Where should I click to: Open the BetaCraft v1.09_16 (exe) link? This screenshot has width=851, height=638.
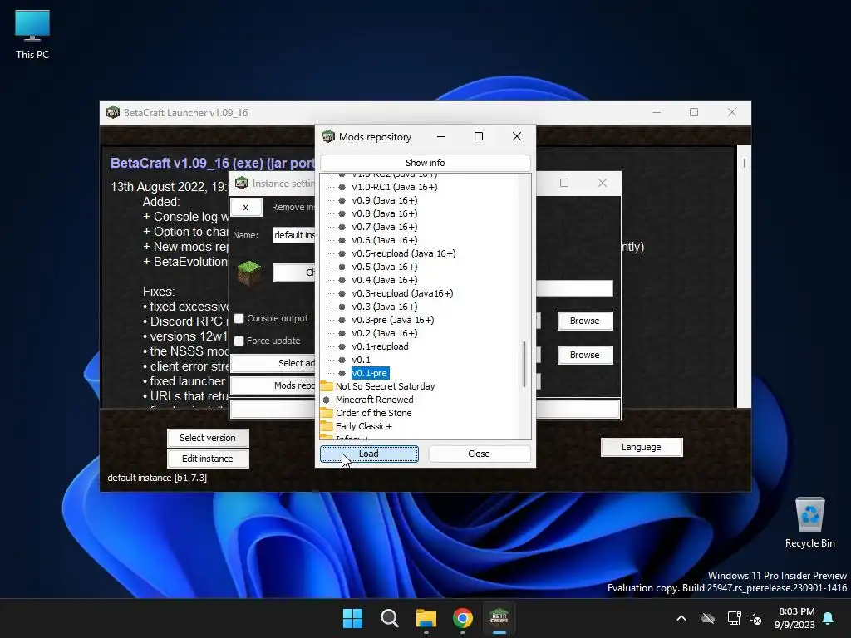[x=213, y=163]
